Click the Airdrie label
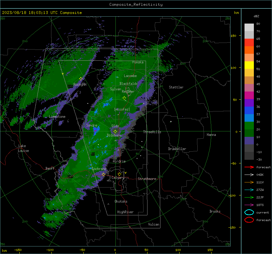Viewport: 272px width, 254px height. tap(119, 161)
